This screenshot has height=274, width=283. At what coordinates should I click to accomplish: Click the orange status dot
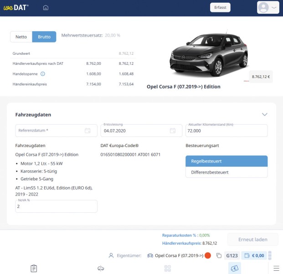tap(208, 256)
